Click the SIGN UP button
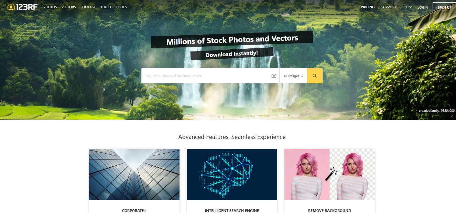Screen dimensions: 456x213 click(x=444, y=7)
